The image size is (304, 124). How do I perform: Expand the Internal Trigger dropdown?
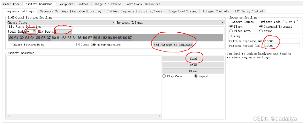[x=170, y=23]
